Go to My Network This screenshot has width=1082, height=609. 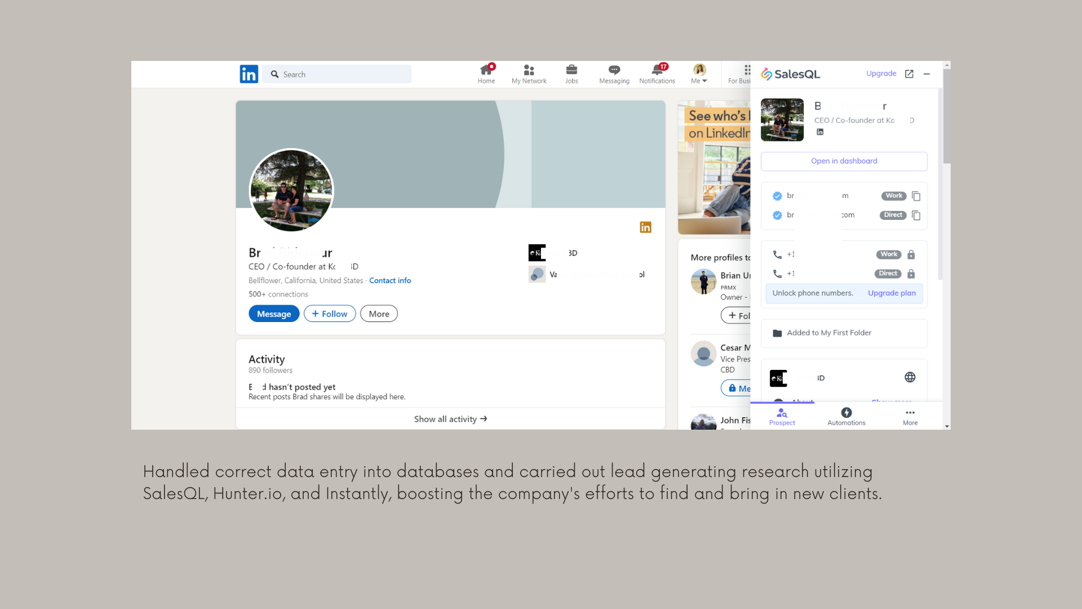point(529,74)
